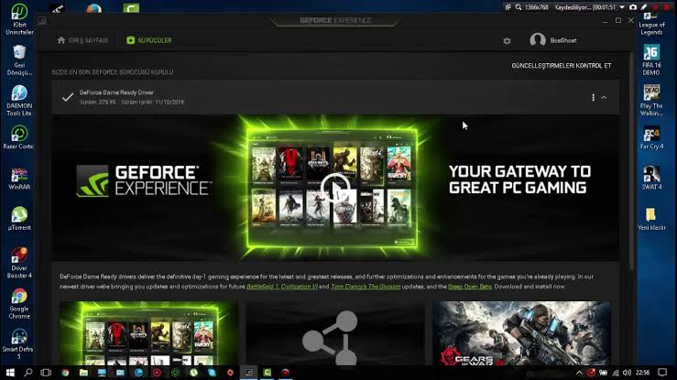Open the Windows Start menu
677x380 pixels.
(x=9, y=373)
